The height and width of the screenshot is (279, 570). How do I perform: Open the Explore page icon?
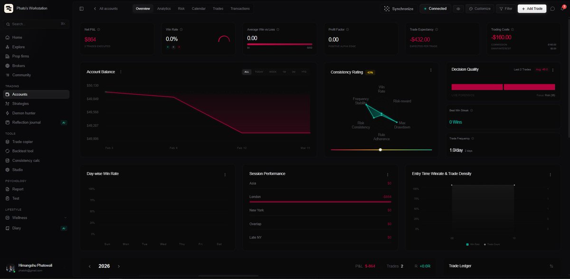coord(8,47)
